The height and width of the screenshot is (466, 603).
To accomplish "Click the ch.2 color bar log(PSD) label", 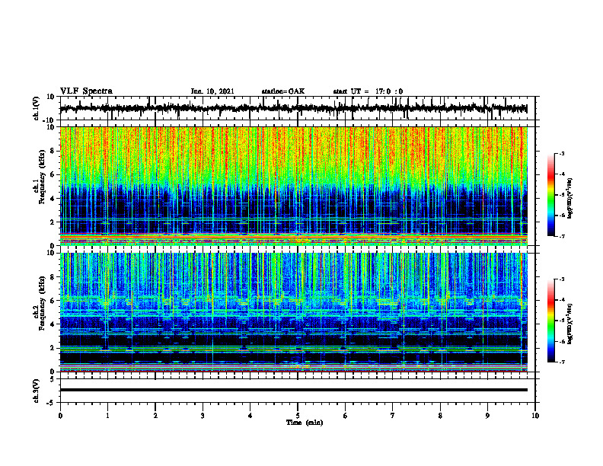I will (570, 324).
